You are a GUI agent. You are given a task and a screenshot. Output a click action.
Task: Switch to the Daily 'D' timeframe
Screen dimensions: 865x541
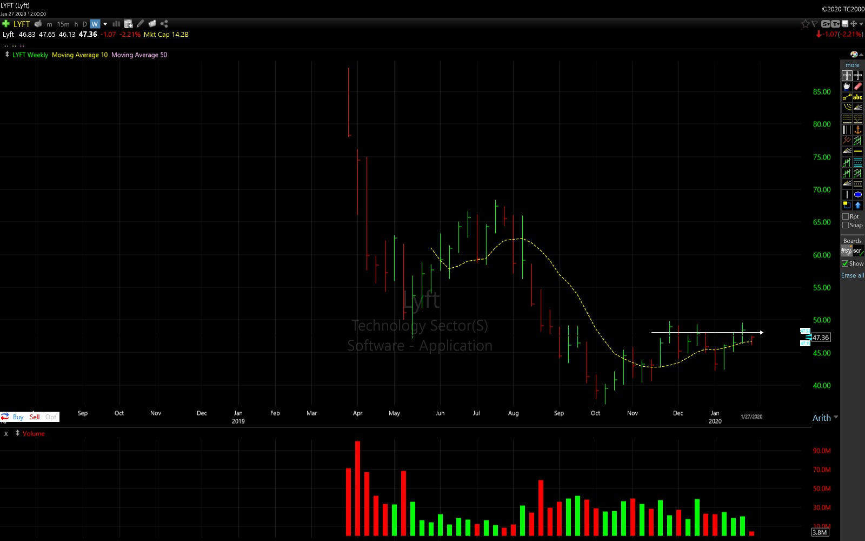pyautogui.click(x=85, y=24)
